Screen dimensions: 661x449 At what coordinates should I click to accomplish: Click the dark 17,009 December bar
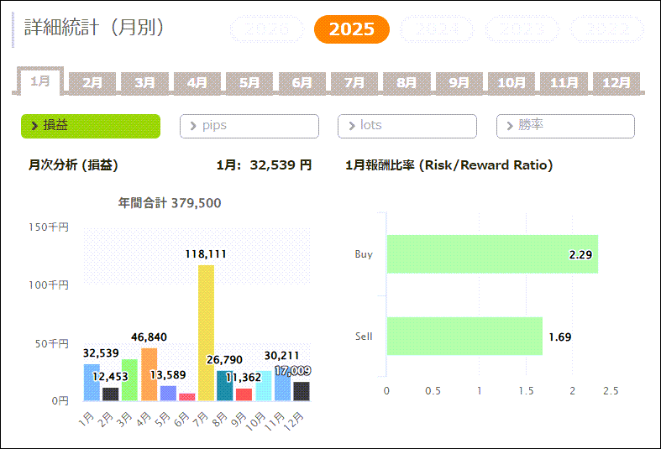301,391
